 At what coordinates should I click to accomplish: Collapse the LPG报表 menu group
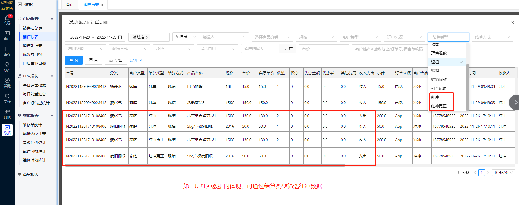tap(52, 76)
